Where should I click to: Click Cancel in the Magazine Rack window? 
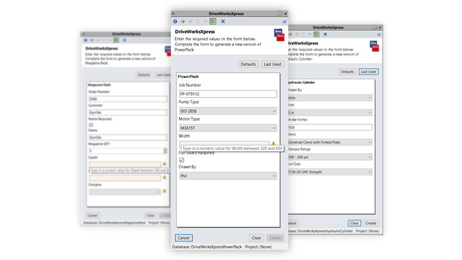(92, 216)
